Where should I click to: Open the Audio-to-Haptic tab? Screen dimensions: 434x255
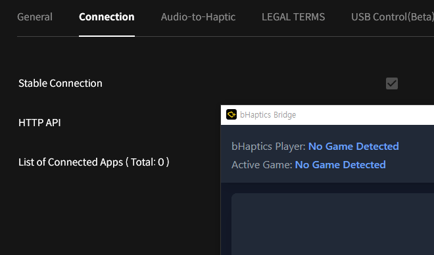pos(198,17)
